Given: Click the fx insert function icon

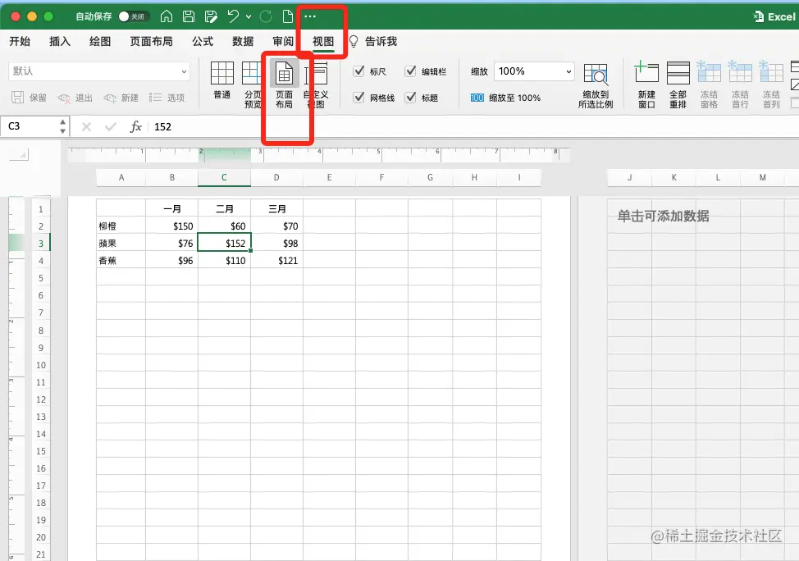Looking at the screenshot, I should [135, 126].
